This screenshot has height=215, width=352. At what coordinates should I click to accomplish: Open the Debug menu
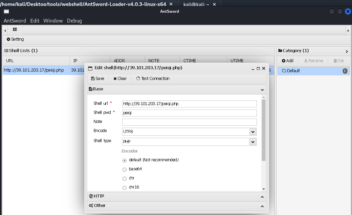(x=74, y=20)
